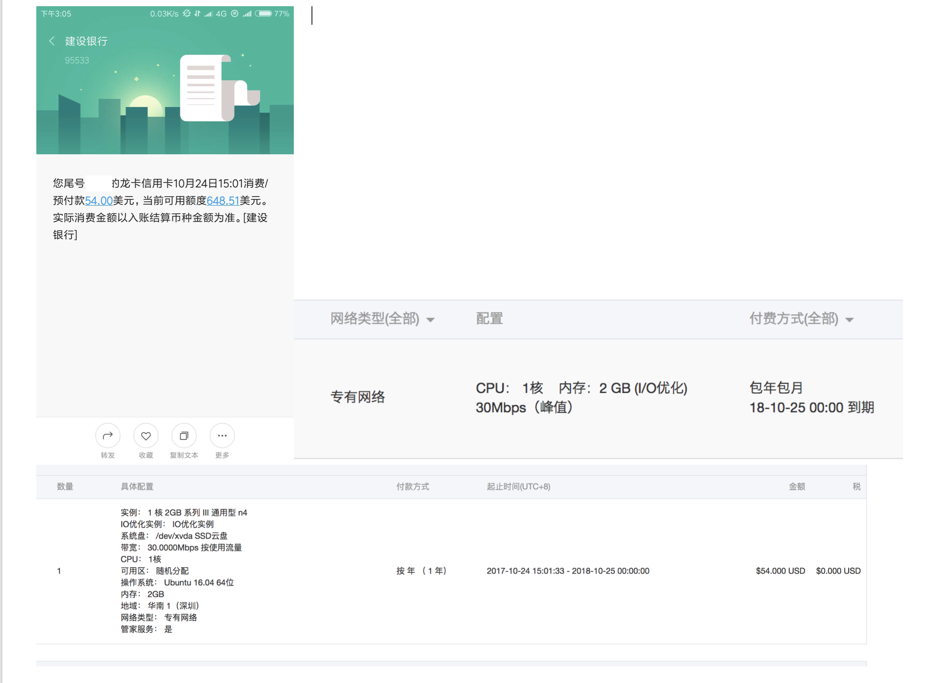Tap the 复制文本 copy icon
Screen dimensions: 932x683
click(x=184, y=436)
